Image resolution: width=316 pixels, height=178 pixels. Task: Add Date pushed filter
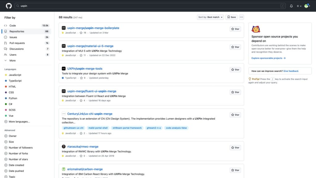tap(14, 171)
